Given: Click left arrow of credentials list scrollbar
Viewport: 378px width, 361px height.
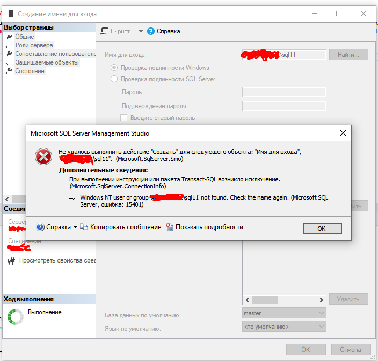Looking at the screenshot, I should pos(247,300).
